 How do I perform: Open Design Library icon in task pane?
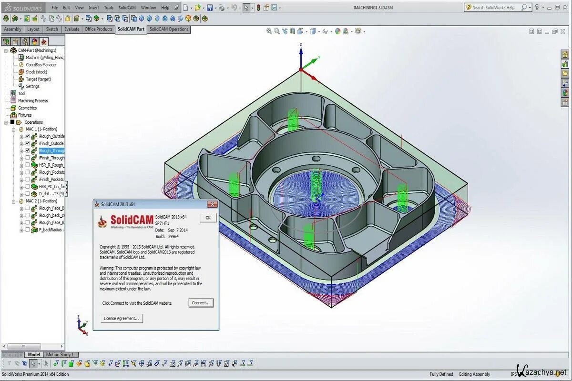click(565, 64)
